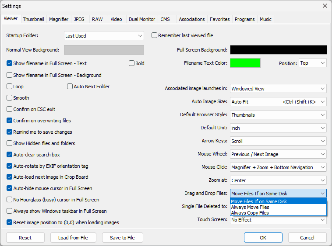Toggle Remember last viewed file checkbox
The width and height of the screenshot is (332, 246).
coord(155,35)
